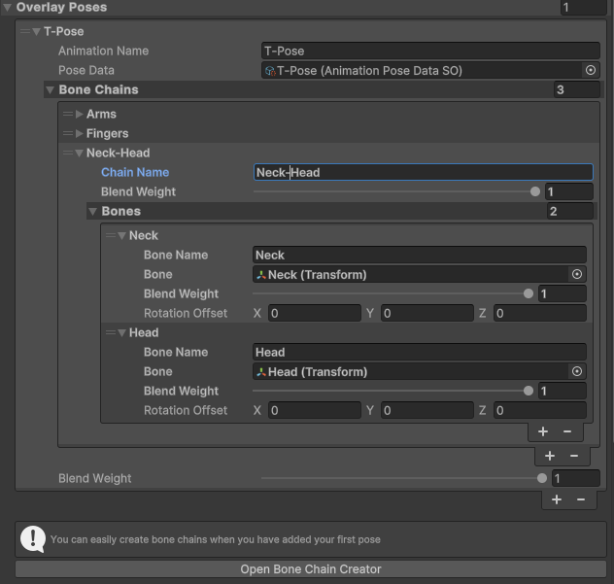Click plus icon under Bones list

(x=543, y=431)
